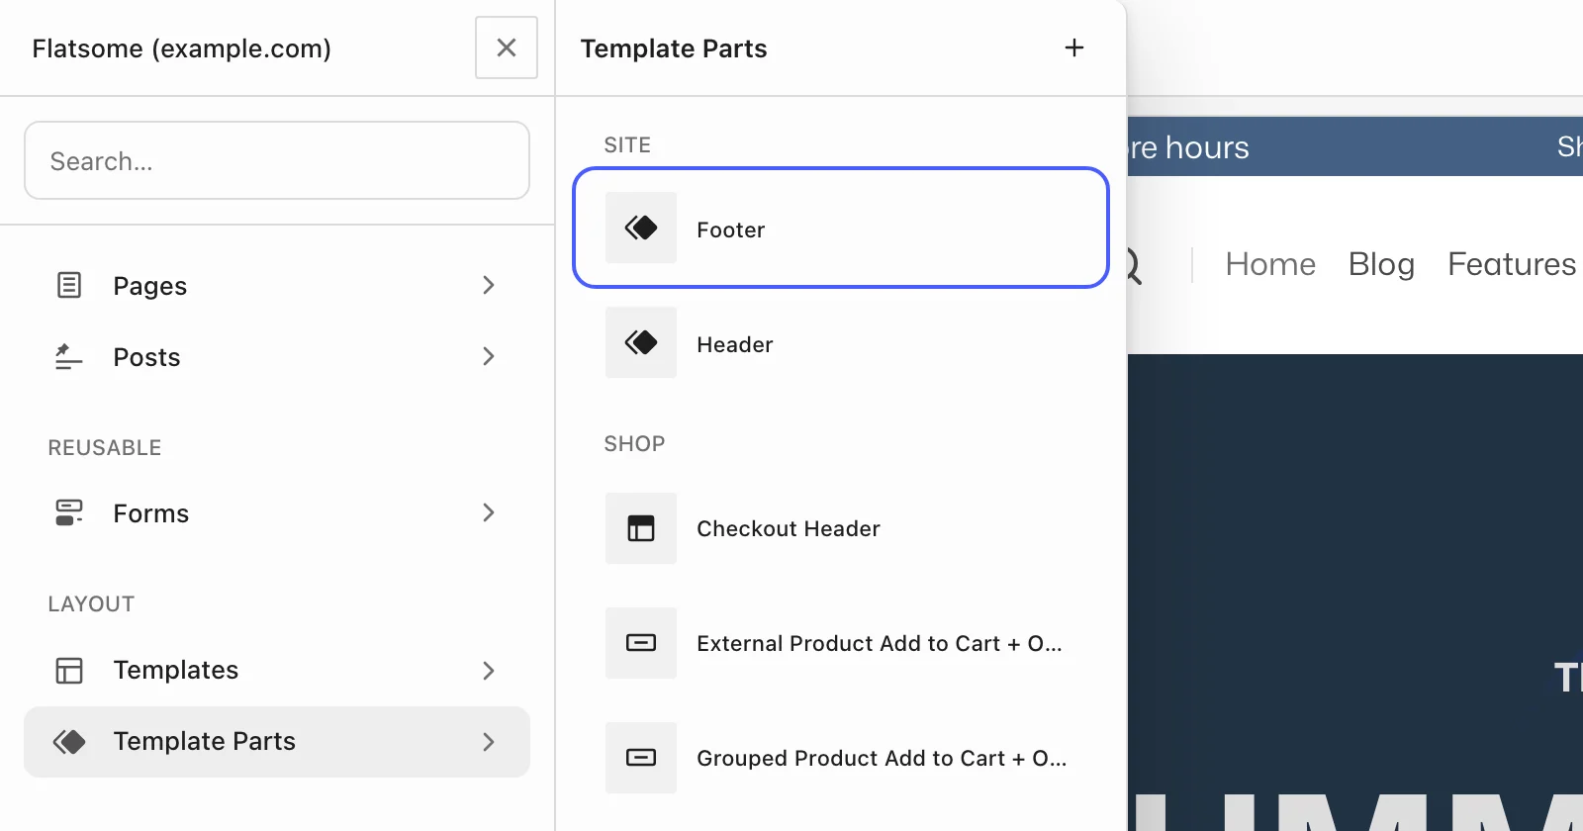Select the Template Parts label
This screenshot has width=1583, height=831.
click(204, 741)
